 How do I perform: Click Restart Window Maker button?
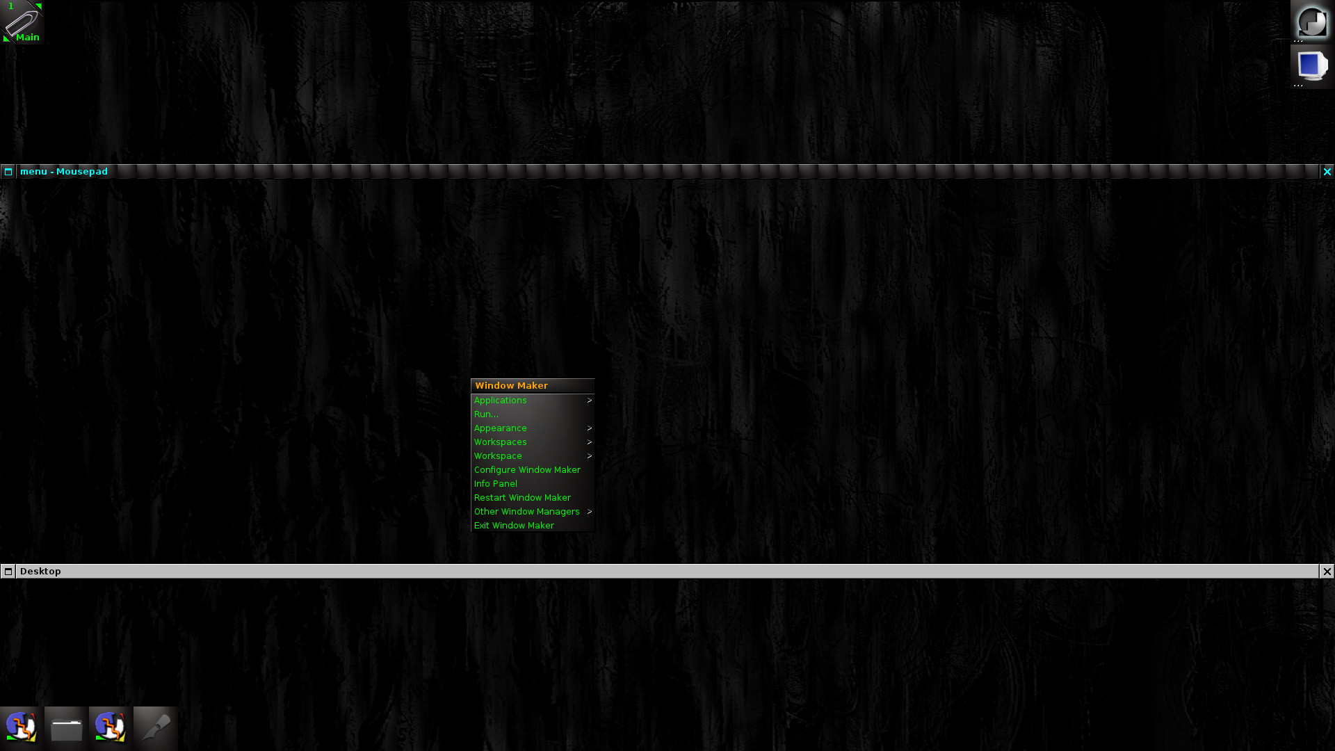(x=521, y=497)
